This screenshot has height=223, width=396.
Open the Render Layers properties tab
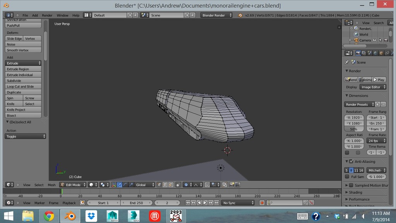(x=364, y=53)
